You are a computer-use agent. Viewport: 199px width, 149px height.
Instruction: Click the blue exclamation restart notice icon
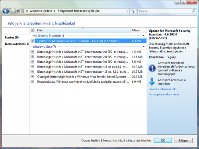point(152,68)
